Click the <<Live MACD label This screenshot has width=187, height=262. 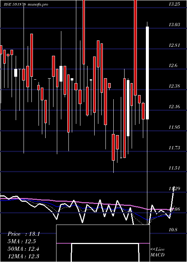(157, 252)
